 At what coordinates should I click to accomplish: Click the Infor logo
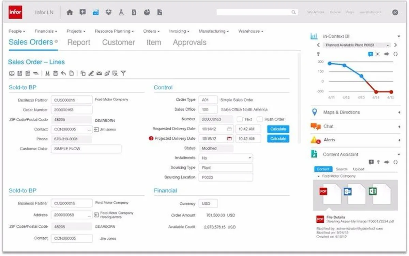point(15,12)
